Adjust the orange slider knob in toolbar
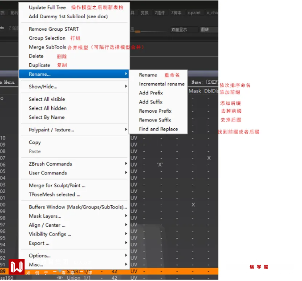Screen dimensions: 302x281 point(138,32)
